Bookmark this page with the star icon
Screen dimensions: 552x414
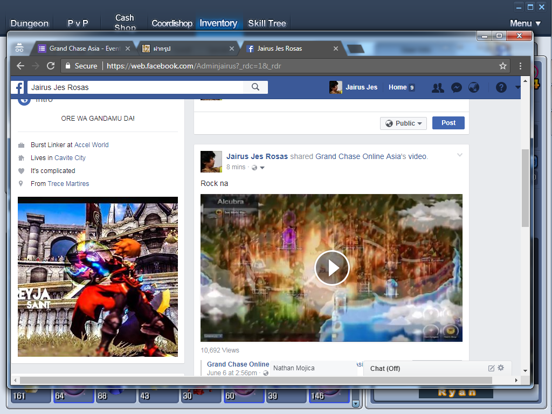pos(503,66)
